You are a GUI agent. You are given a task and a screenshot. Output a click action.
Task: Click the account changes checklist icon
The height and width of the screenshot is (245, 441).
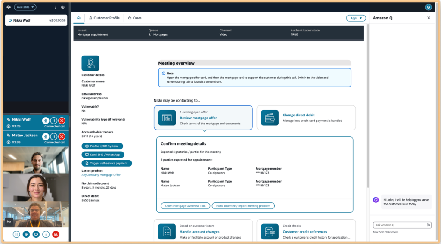click(x=167, y=232)
